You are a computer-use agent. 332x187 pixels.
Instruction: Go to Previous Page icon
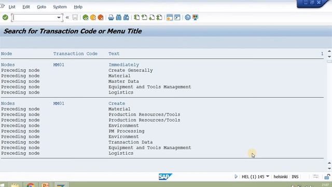144,17
